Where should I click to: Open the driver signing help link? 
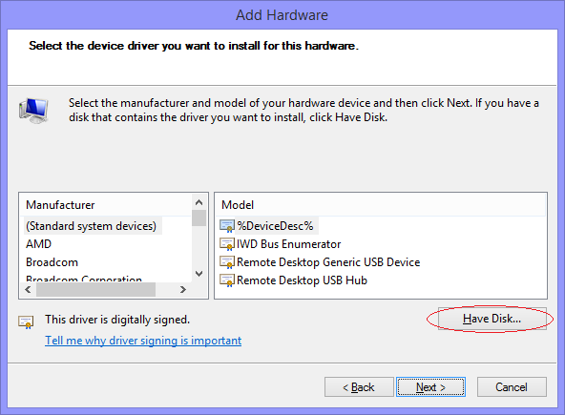tap(143, 341)
